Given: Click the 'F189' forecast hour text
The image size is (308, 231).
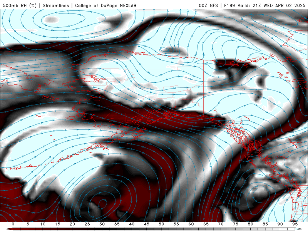Looking at the screenshot, I should (229, 5).
